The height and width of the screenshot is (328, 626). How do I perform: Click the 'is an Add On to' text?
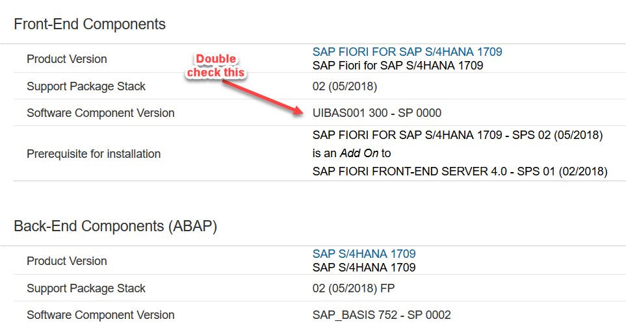pos(352,153)
